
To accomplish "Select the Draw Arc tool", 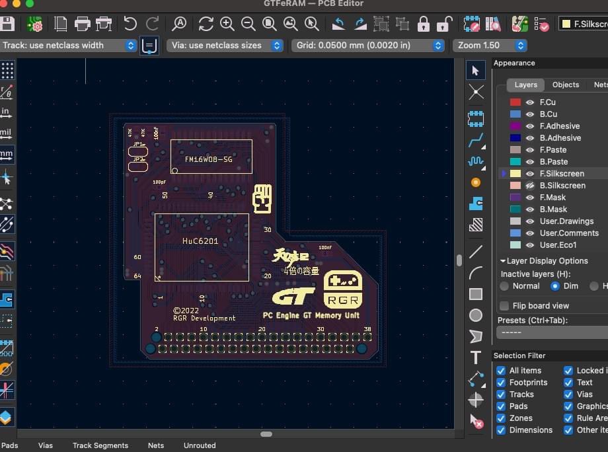I will coord(476,272).
